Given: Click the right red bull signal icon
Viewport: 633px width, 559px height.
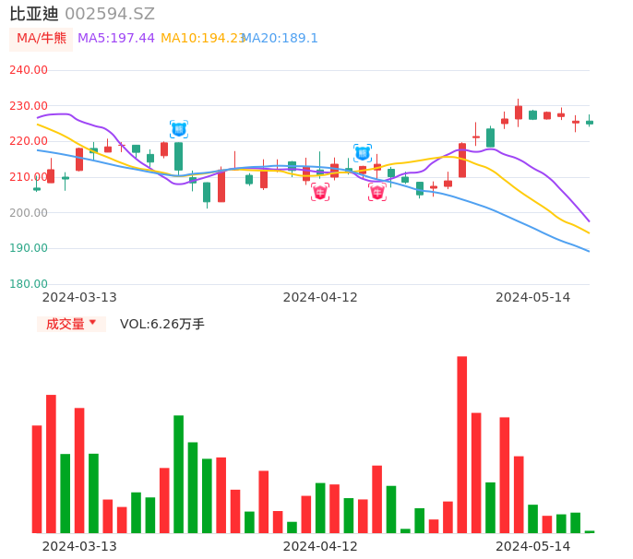Looking at the screenshot, I should [x=377, y=192].
